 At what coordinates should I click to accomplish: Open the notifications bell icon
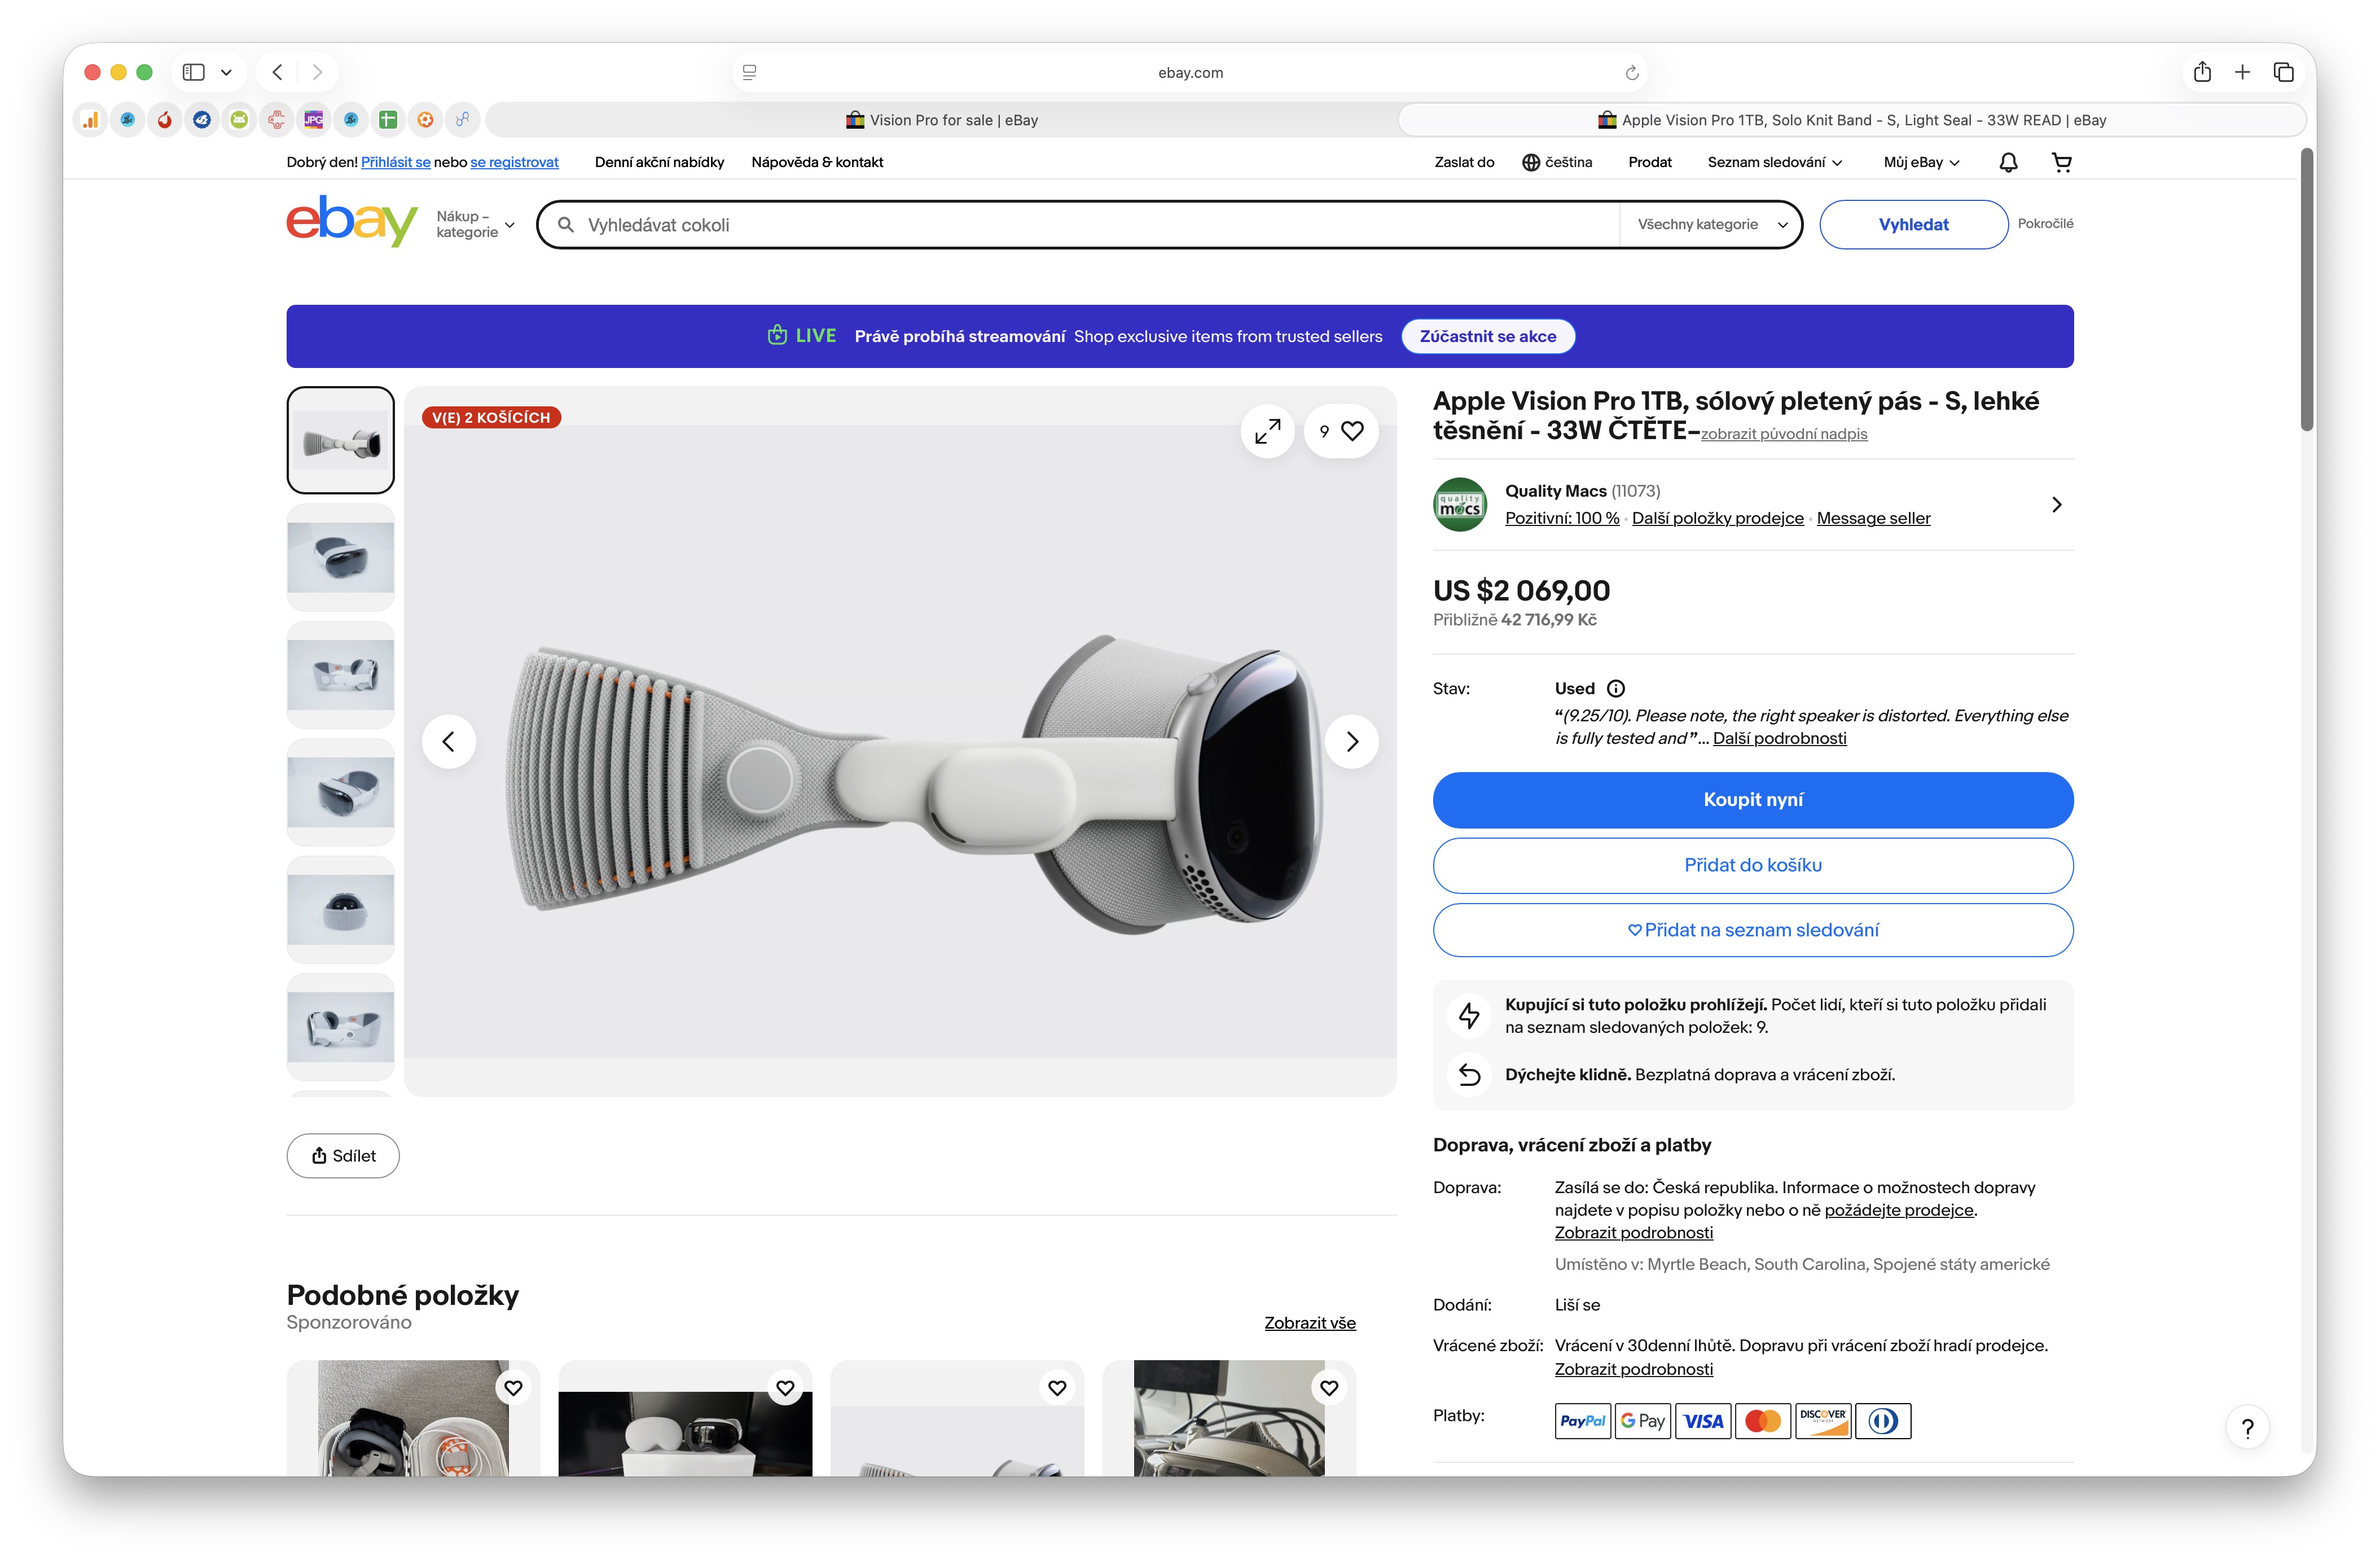pyautogui.click(x=2008, y=162)
